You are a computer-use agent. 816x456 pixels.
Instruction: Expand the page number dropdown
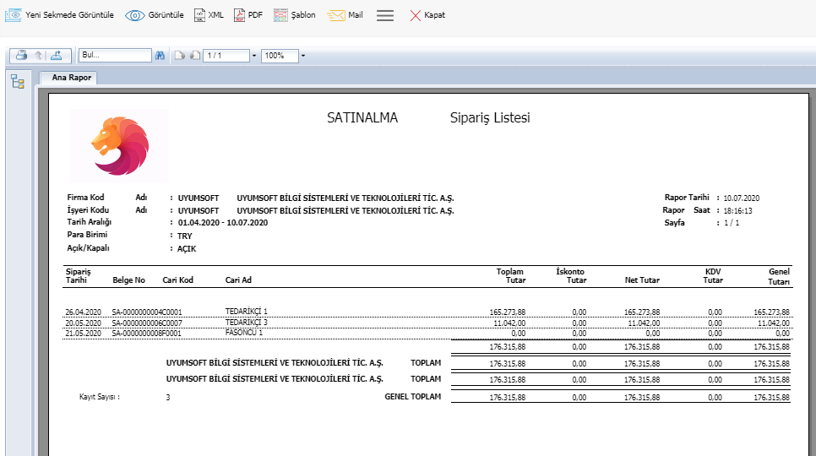(x=254, y=56)
